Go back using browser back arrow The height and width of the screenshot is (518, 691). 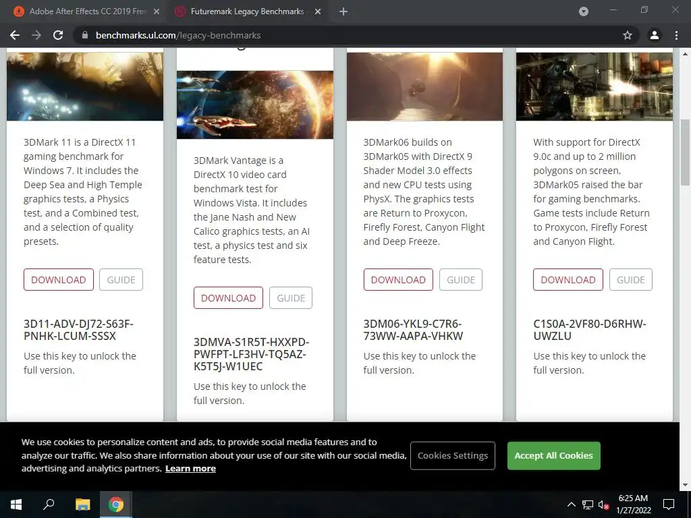click(15, 35)
